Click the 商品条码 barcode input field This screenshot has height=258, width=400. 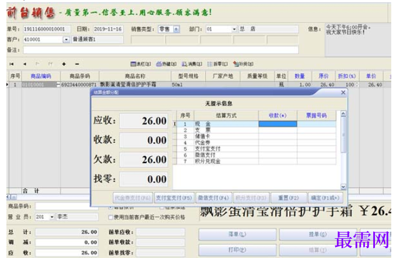click(66, 206)
